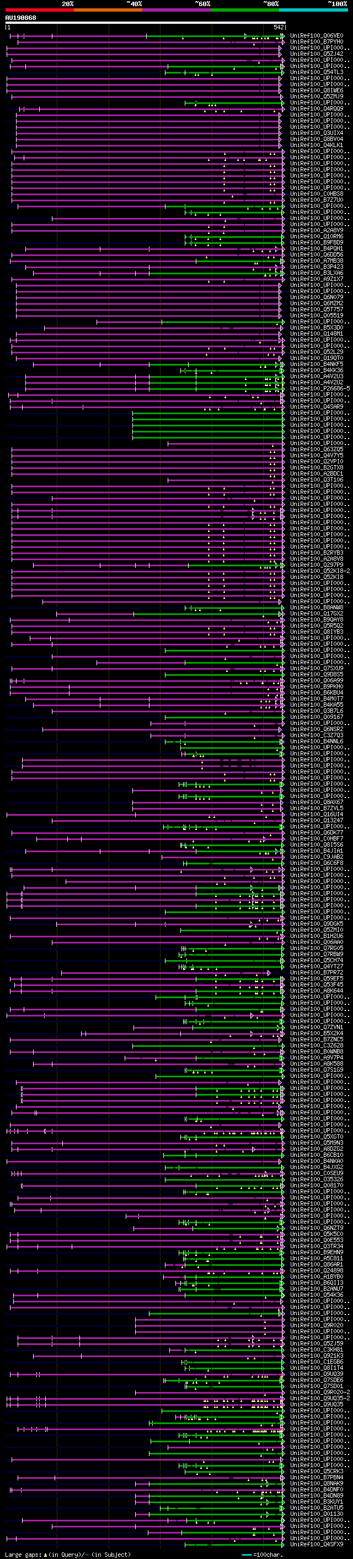Select the UniRef100_Q4SFX9 label
The height and width of the screenshot is (1559, 353).
(x=317, y=1544)
